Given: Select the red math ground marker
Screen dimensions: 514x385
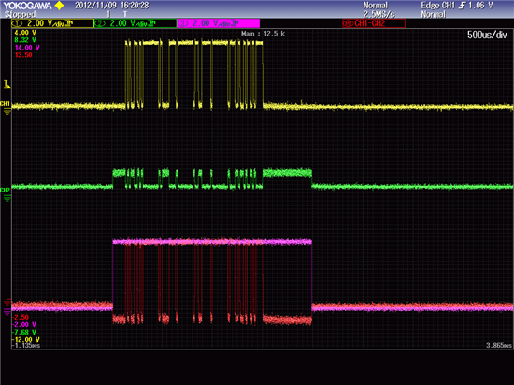Looking at the screenshot, I should coord(7,302).
